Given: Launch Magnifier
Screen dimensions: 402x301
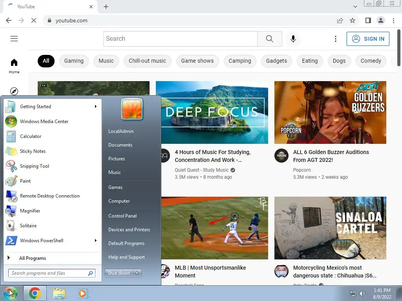Looking at the screenshot, I should [53, 210].
